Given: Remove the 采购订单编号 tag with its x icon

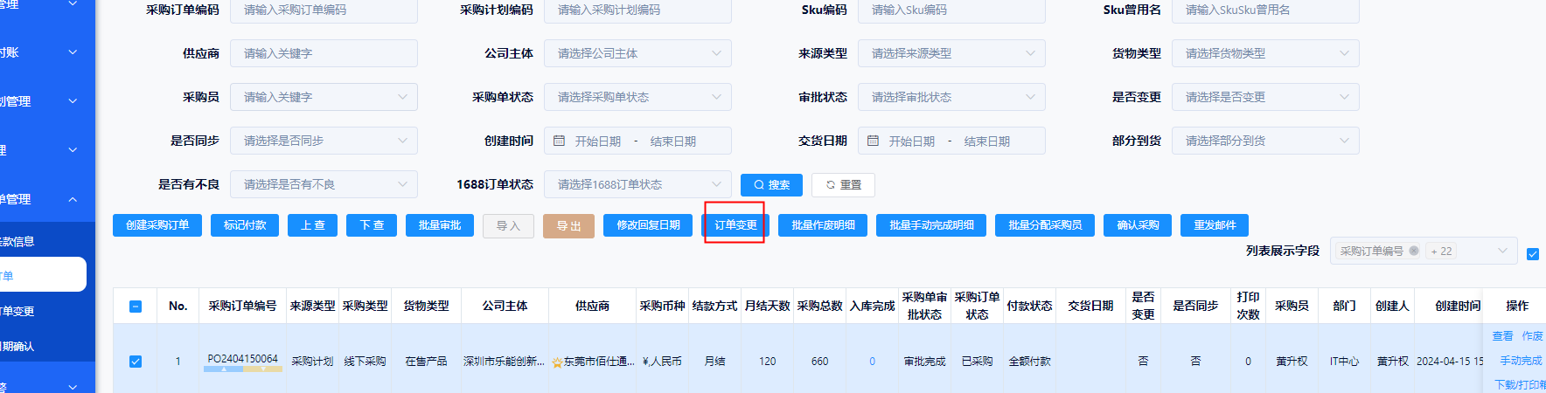Looking at the screenshot, I should 1414,251.
